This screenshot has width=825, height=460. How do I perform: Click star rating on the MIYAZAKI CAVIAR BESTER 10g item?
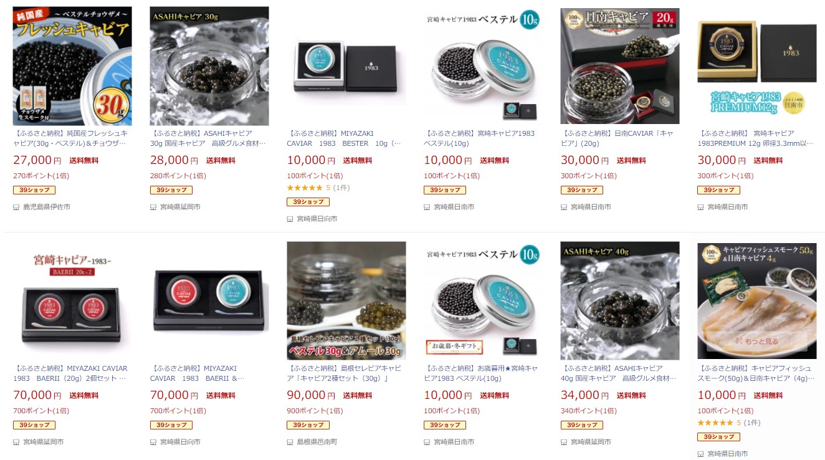(x=304, y=188)
